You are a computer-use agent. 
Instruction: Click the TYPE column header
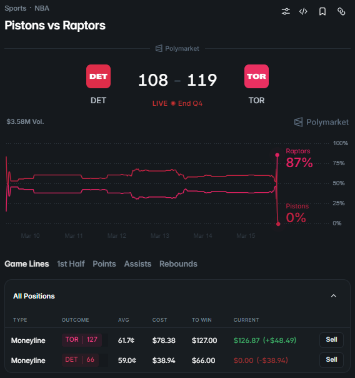click(20, 320)
